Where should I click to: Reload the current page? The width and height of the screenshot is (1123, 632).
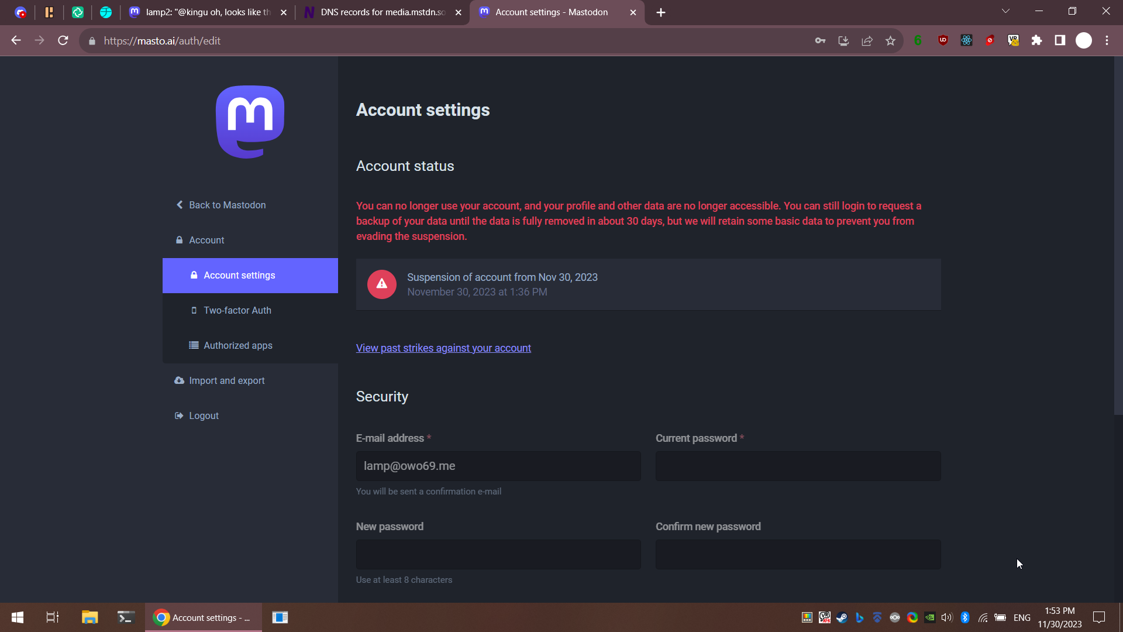click(63, 41)
